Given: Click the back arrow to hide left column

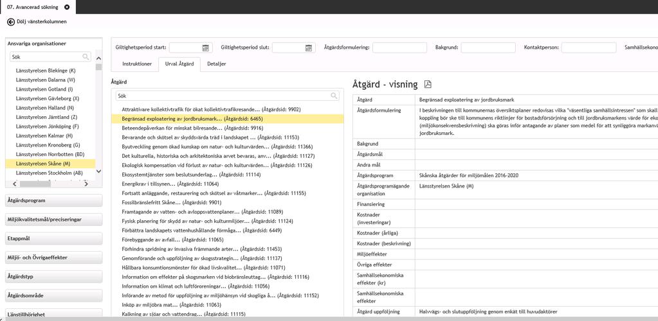Looking at the screenshot, I should pos(11,21).
